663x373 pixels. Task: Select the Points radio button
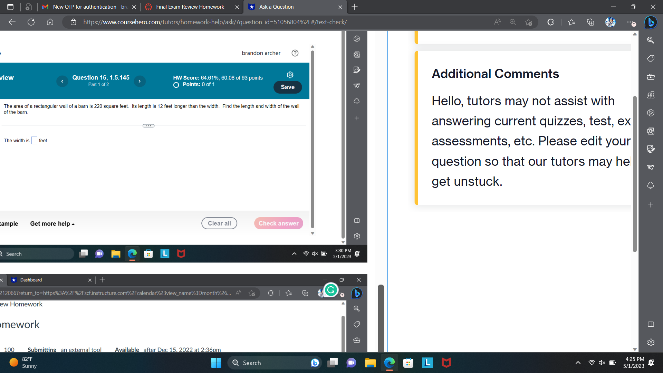(176, 85)
